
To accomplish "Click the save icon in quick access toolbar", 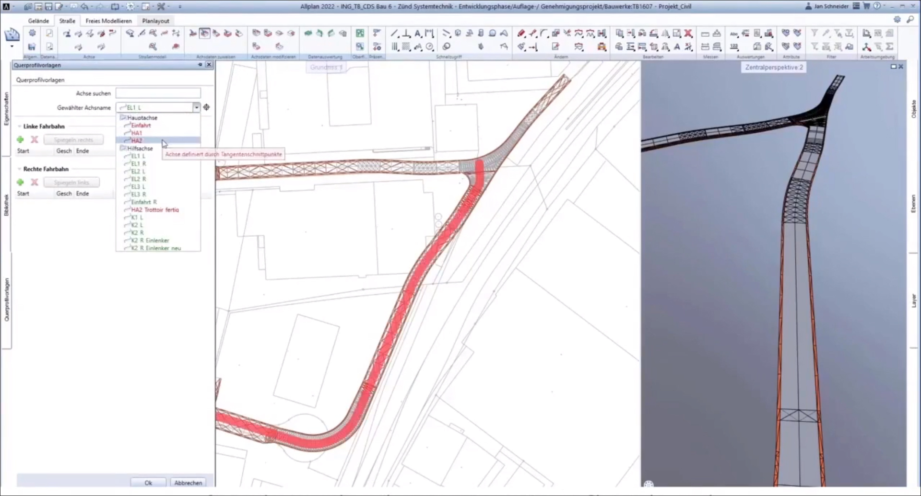I will click(48, 7).
